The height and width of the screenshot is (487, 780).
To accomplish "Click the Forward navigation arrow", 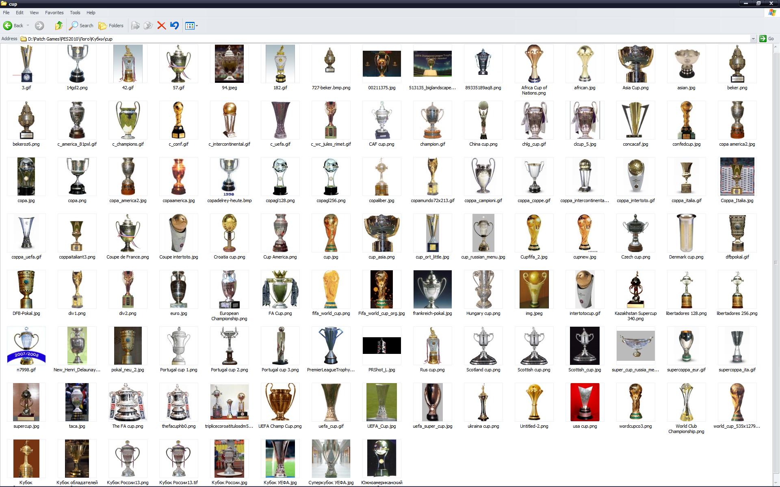I will pyautogui.click(x=39, y=26).
